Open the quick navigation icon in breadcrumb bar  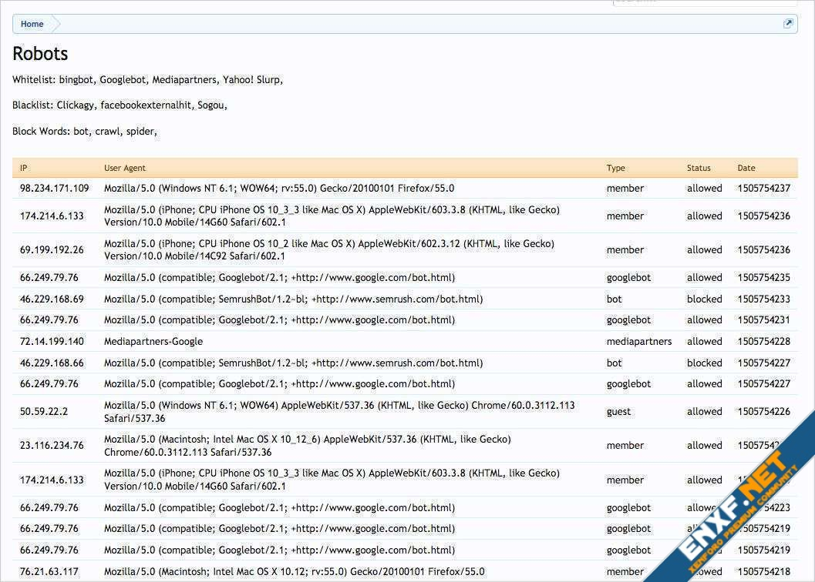[x=788, y=24]
